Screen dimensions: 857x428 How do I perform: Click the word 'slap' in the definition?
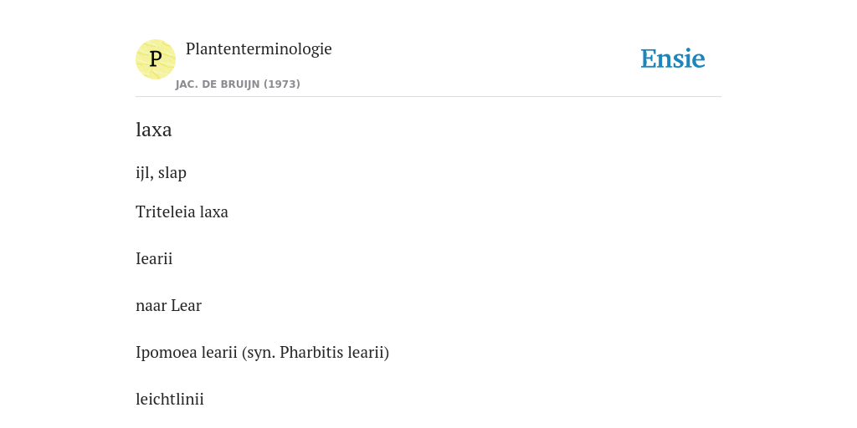coord(172,173)
